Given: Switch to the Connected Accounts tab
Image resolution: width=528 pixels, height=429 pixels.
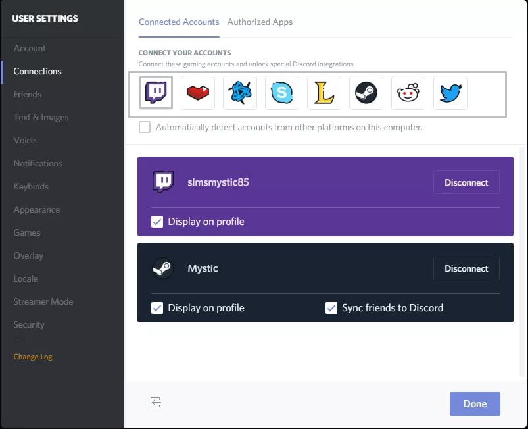Looking at the screenshot, I should [x=179, y=22].
